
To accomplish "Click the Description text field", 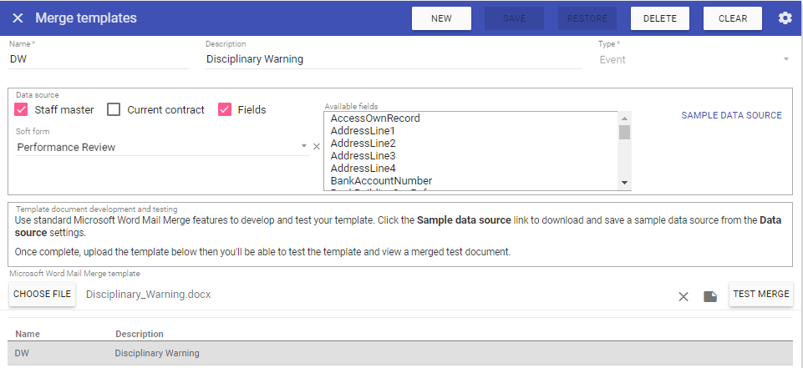I will click(393, 59).
